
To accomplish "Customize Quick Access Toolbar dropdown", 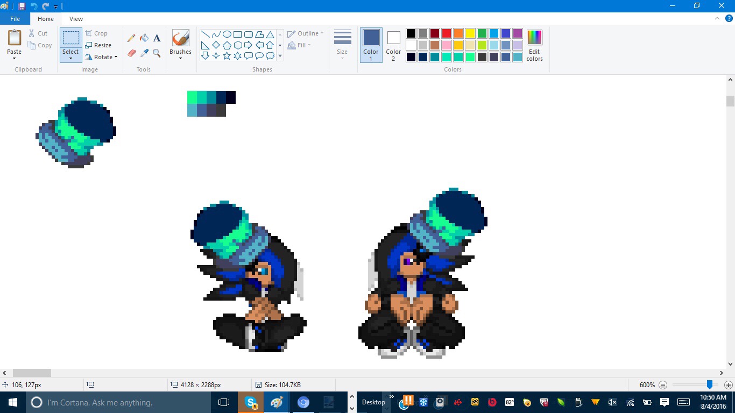I will tap(55, 6).
